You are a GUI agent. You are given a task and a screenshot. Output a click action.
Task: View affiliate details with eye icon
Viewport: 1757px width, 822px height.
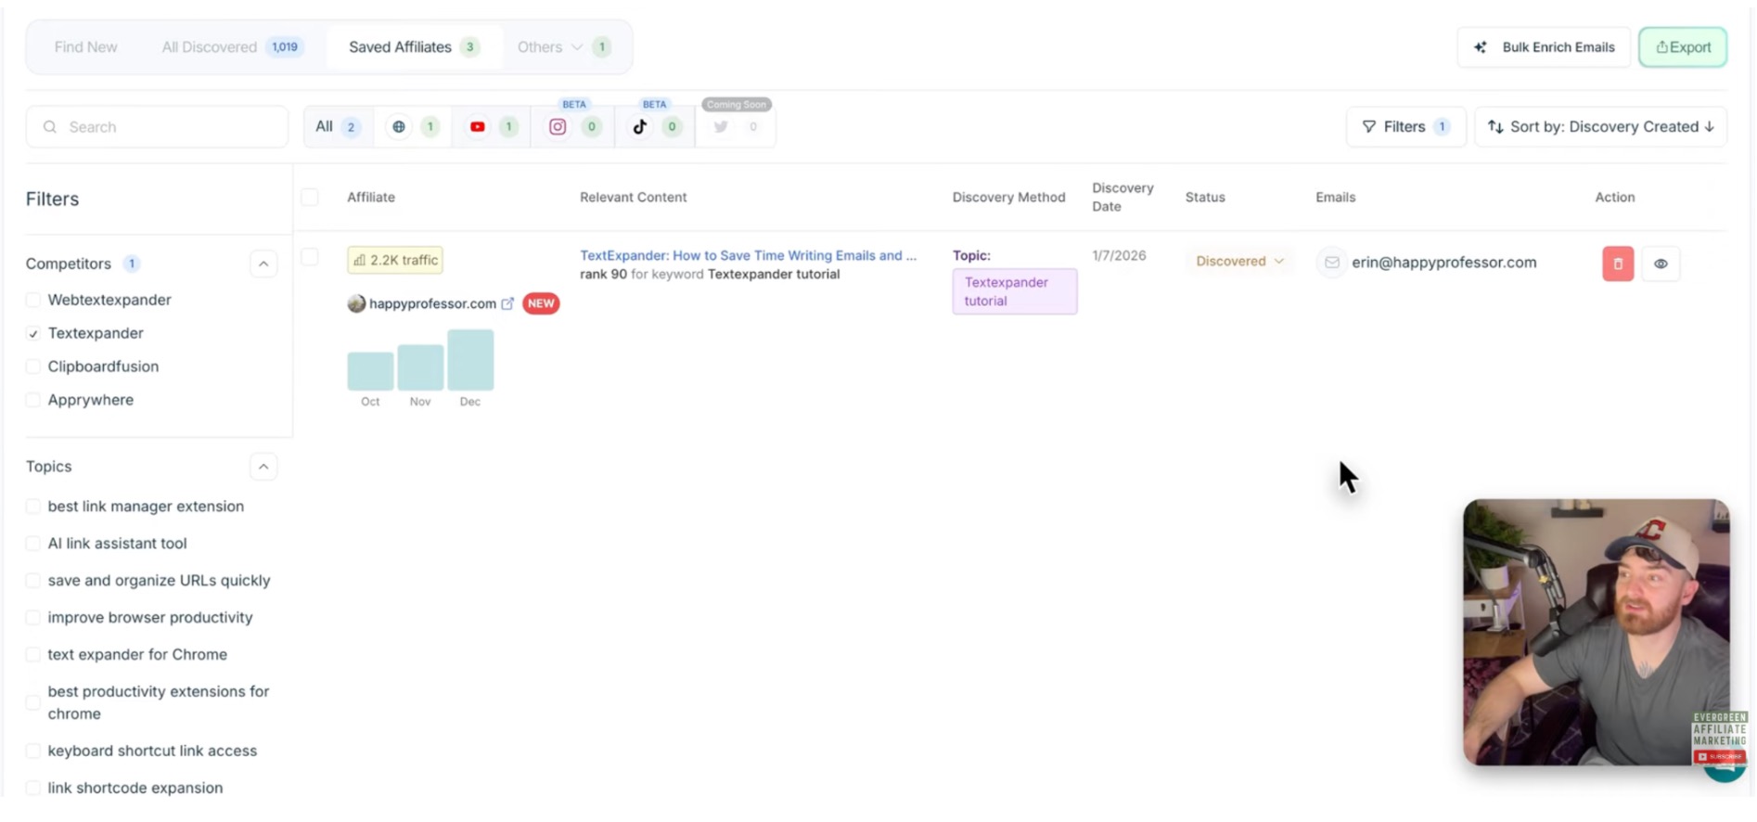pyautogui.click(x=1661, y=263)
